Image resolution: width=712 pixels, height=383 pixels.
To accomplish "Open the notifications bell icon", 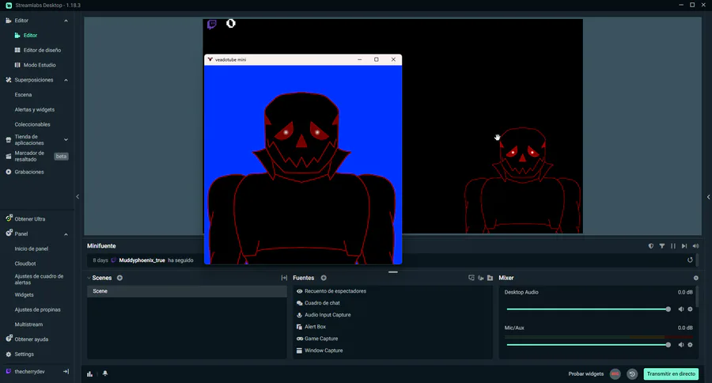I will click(105, 374).
